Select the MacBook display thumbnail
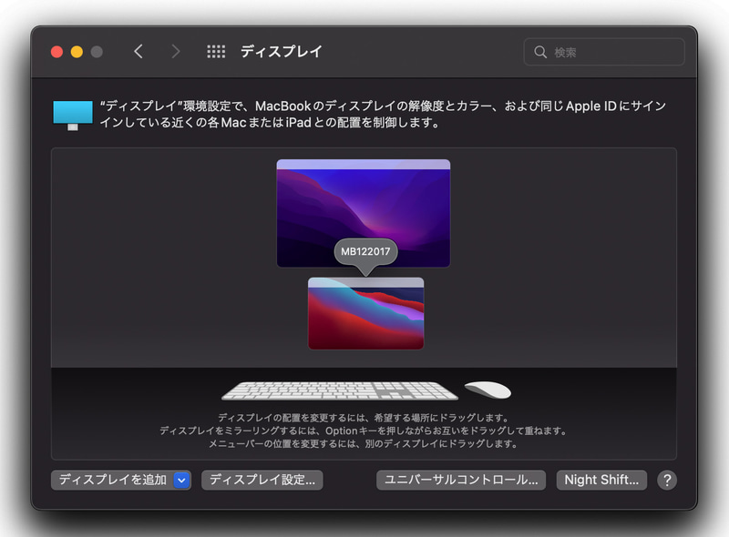This screenshot has width=729, height=537. pos(365,314)
